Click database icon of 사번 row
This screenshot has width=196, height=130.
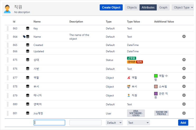[x=28, y=69]
